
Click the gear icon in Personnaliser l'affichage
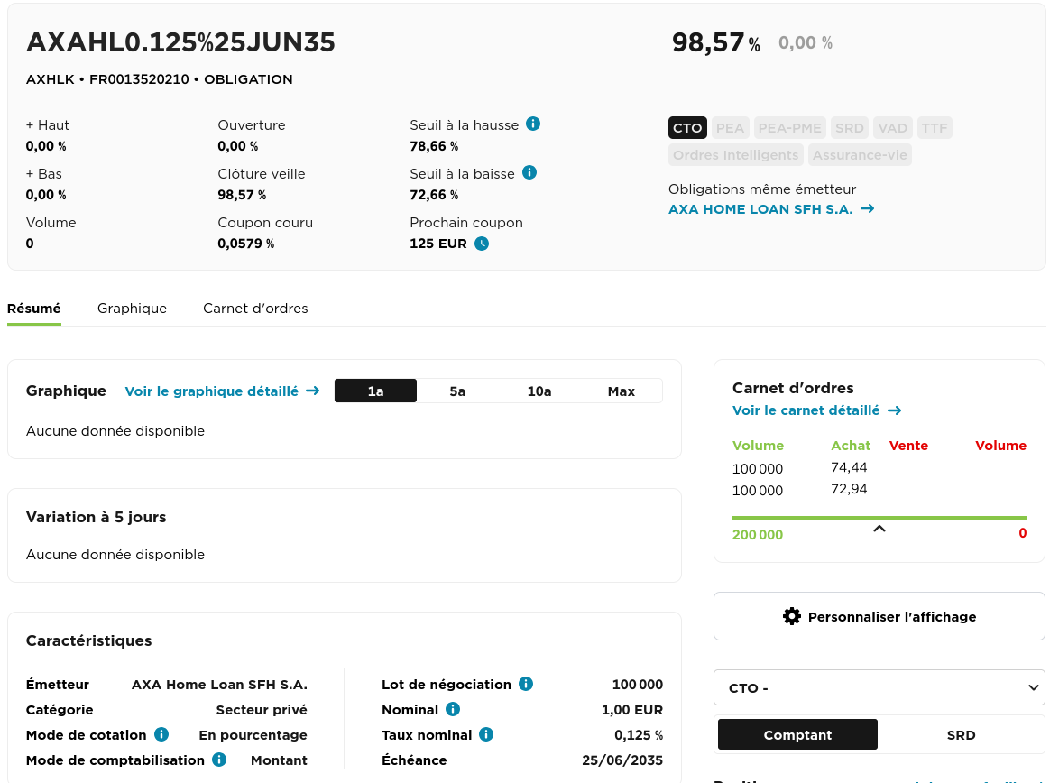791,615
